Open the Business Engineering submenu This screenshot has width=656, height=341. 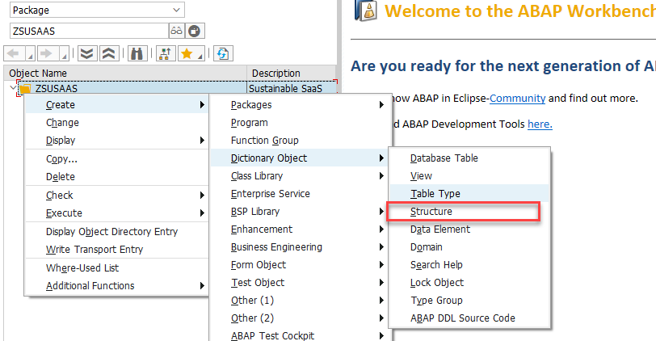300,246
